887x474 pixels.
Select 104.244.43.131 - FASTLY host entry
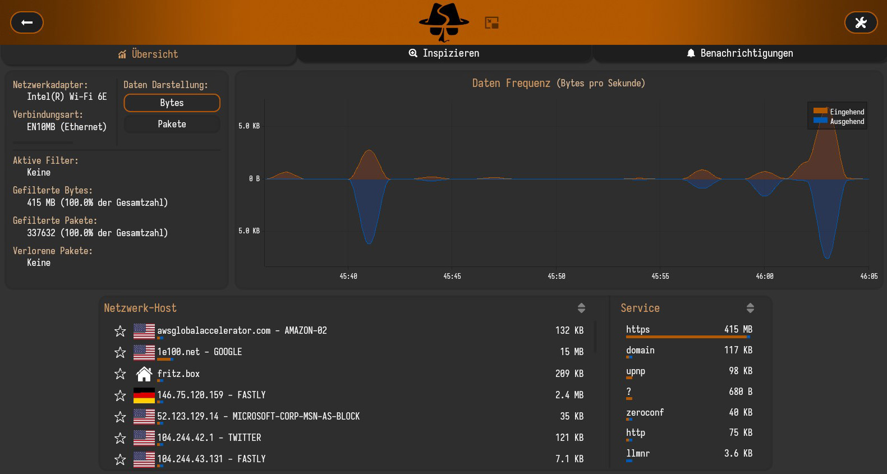(x=348, y=459)
